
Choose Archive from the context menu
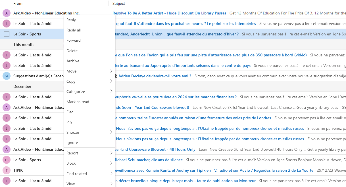coord(72,61)
